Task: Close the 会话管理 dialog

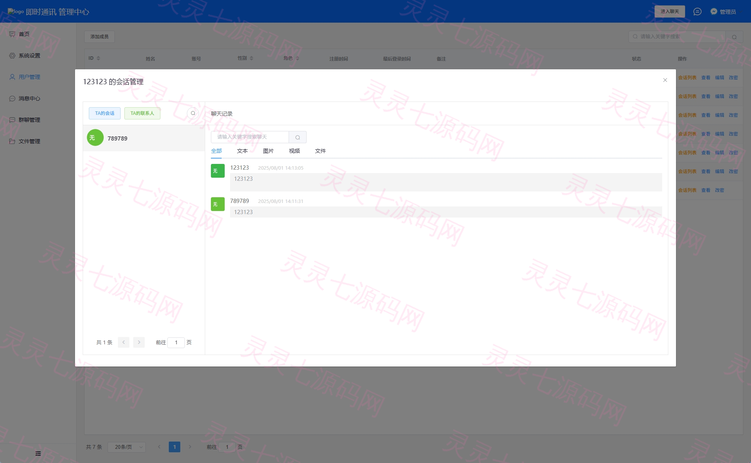Action: tap(665, 80)
